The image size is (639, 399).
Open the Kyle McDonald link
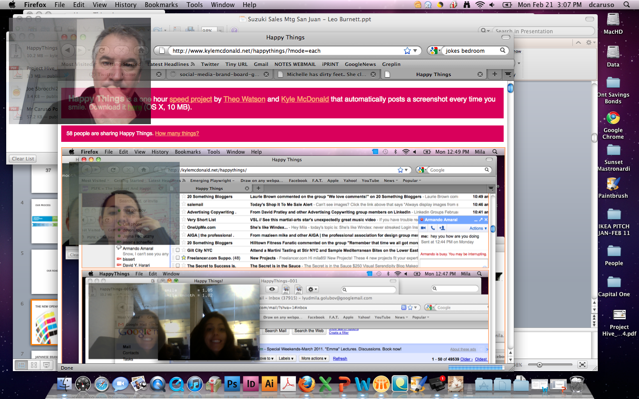pyautogui.click(x=305, y=99)
